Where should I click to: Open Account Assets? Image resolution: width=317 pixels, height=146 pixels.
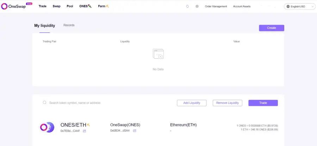[x=242, y=6]
